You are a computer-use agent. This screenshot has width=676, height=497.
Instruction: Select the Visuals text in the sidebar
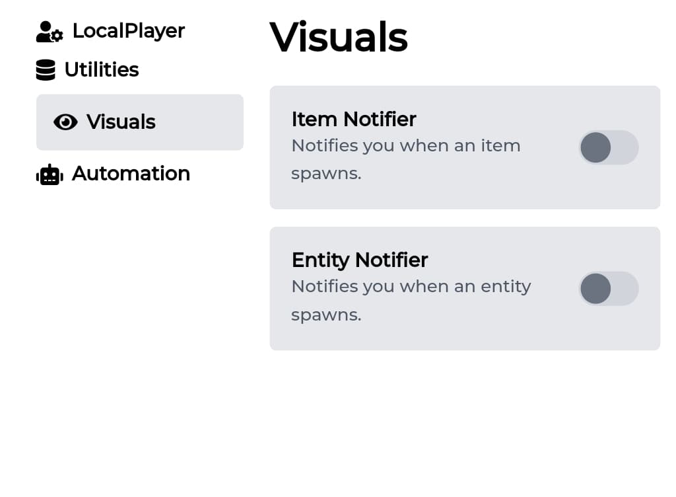[121, 122]
